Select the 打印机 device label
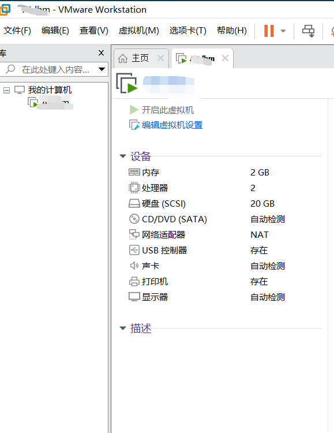 click(x=155, y=281)
